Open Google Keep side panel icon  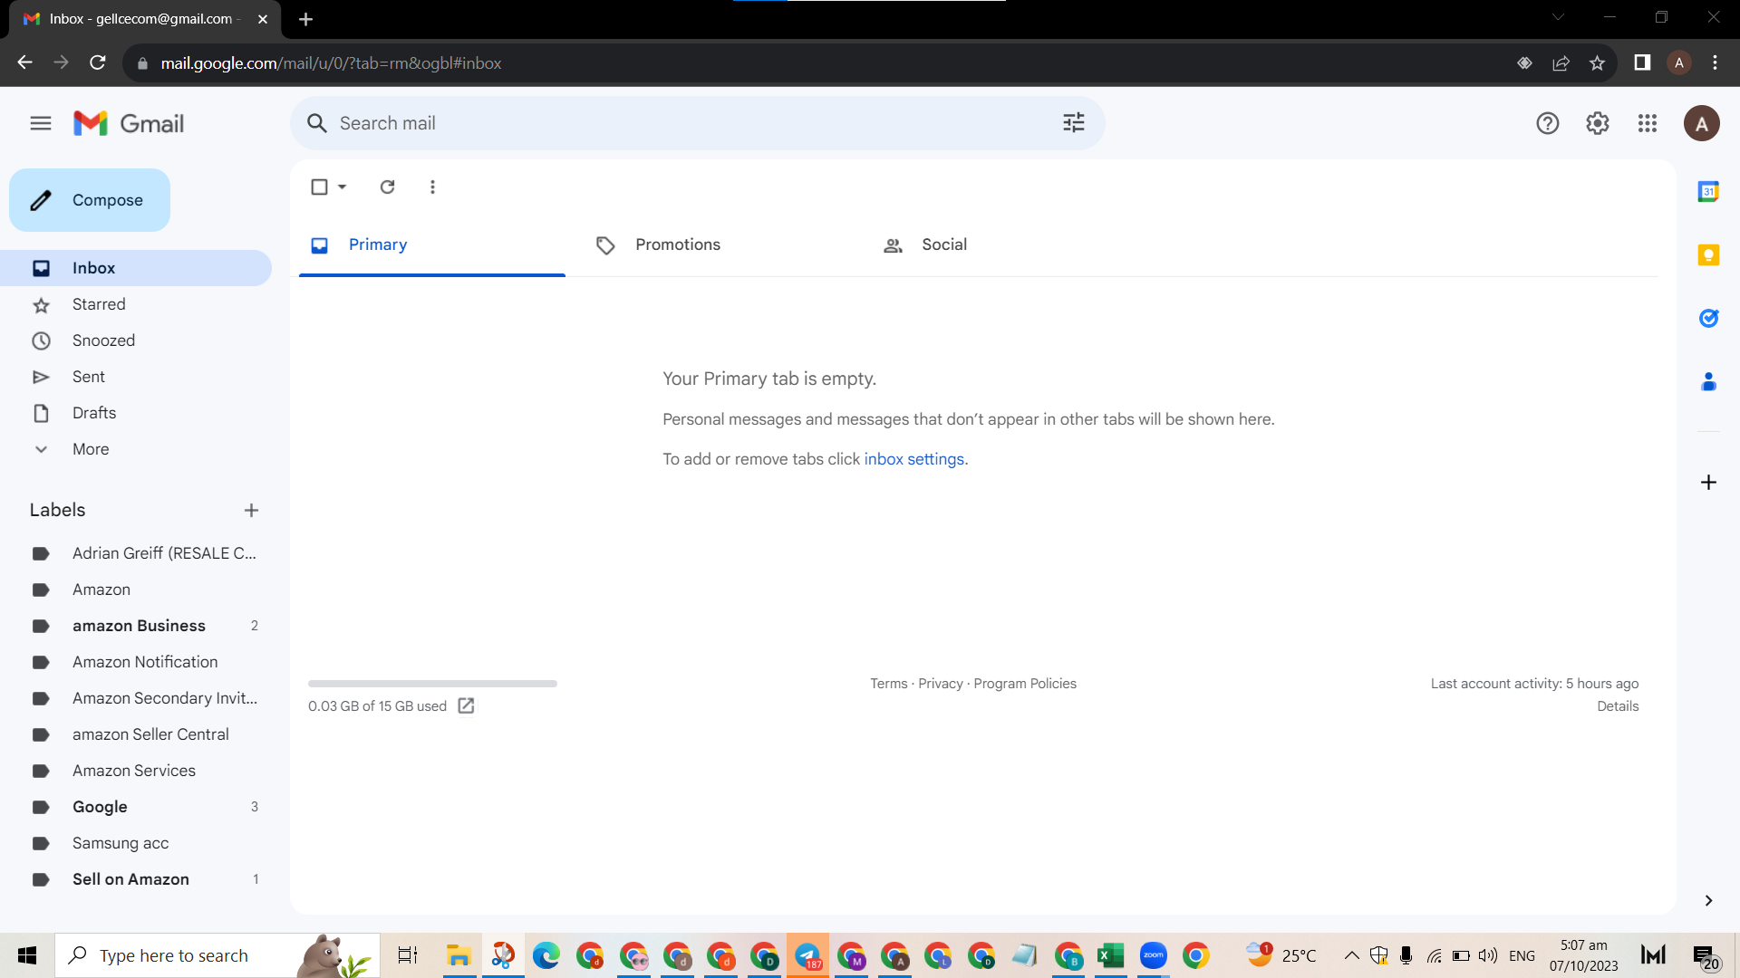tap(1708, 255)
